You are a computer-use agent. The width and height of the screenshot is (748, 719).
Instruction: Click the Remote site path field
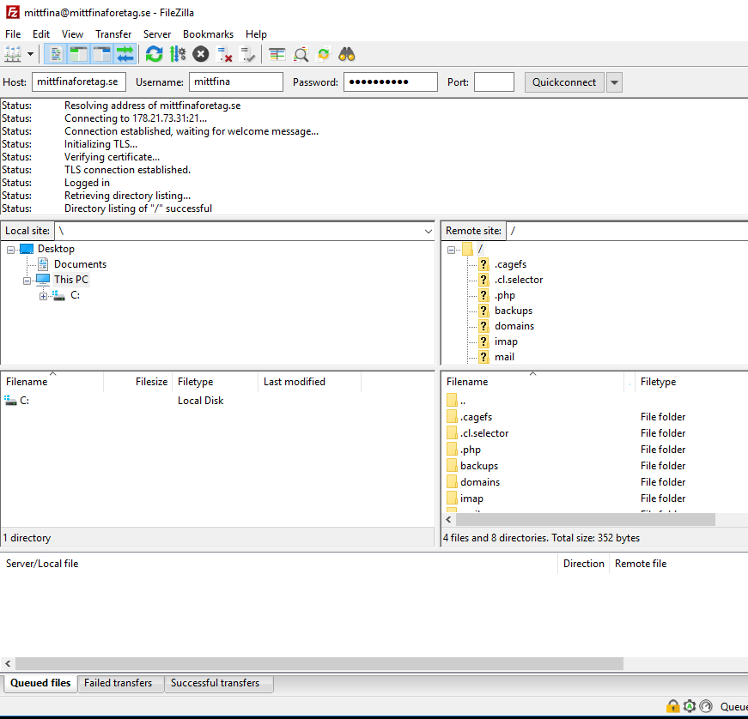point(627,231)
